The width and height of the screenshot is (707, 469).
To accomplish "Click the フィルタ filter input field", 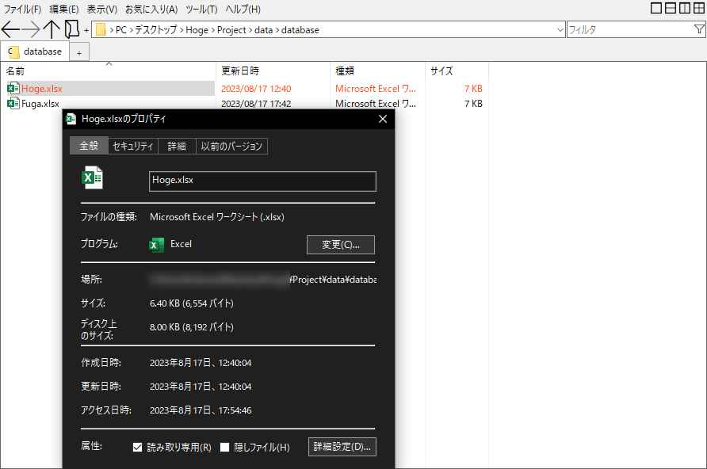I will tap(629, 30).
